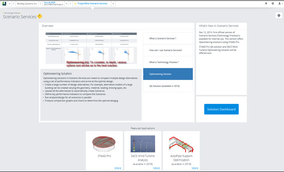Click the STAAD.Pro application title
The width and height of the screenshot is (284, 172).
click(x=104, y=156)
